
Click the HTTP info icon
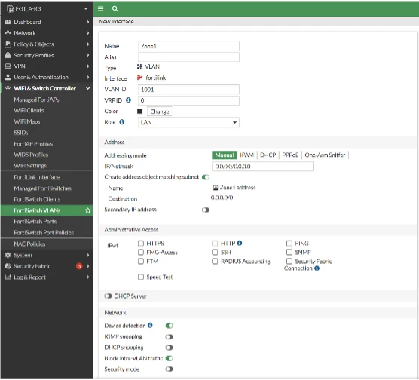(x=240, y=243)
